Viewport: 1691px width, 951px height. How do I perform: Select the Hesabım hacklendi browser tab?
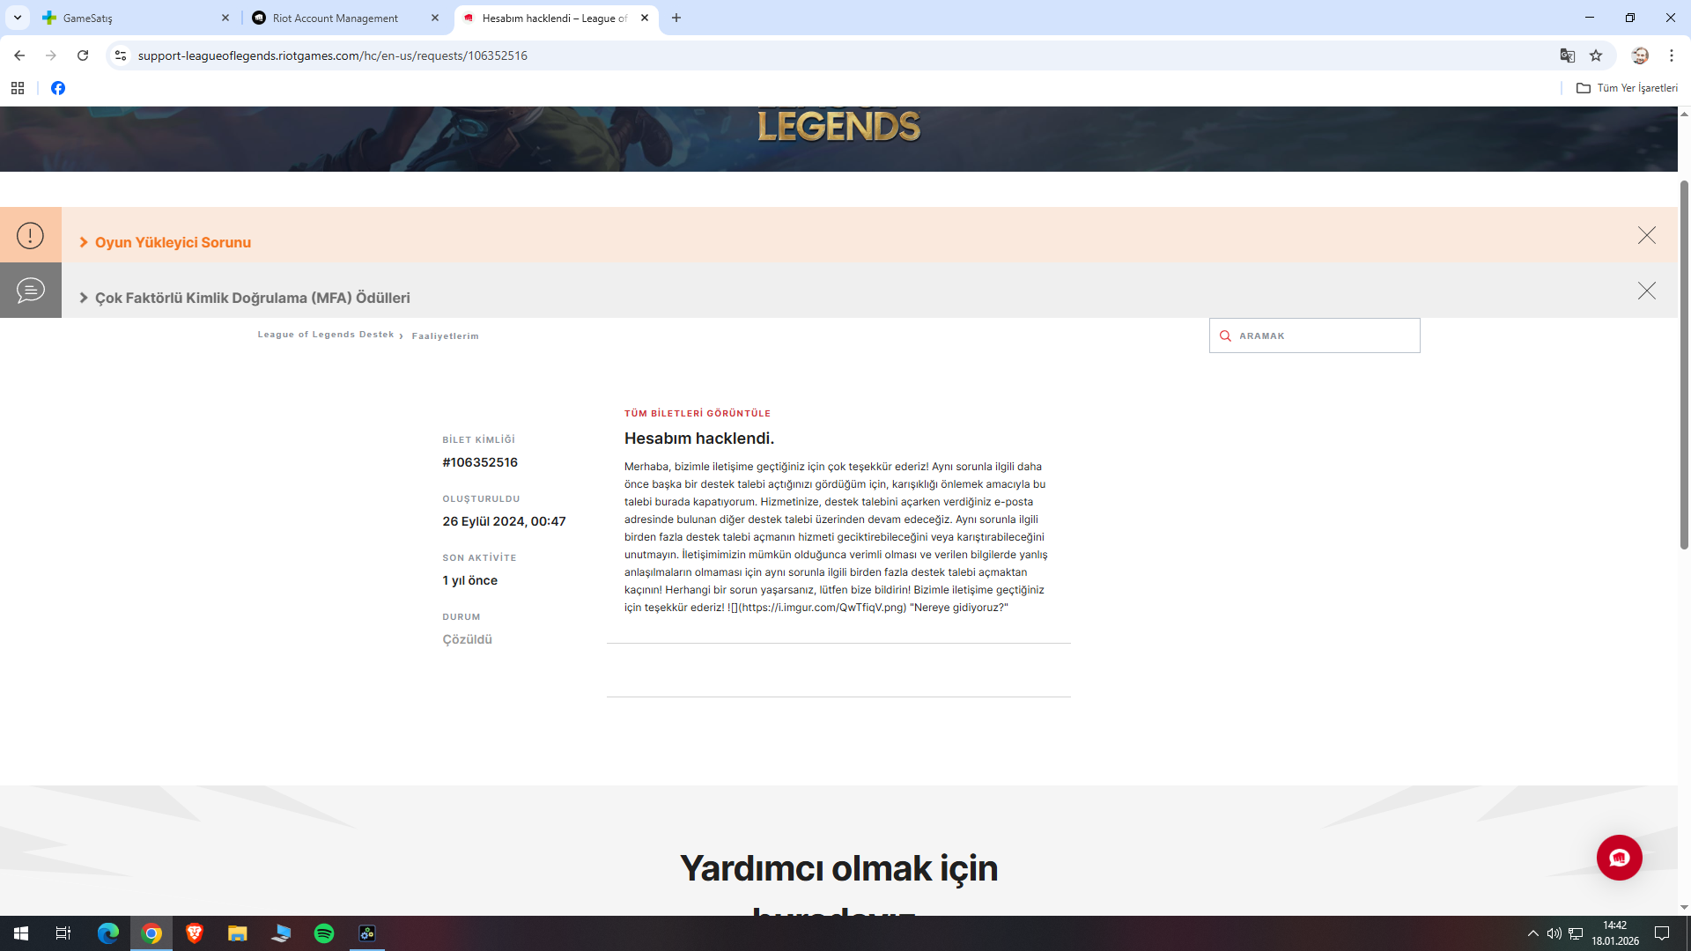[556, 18]
